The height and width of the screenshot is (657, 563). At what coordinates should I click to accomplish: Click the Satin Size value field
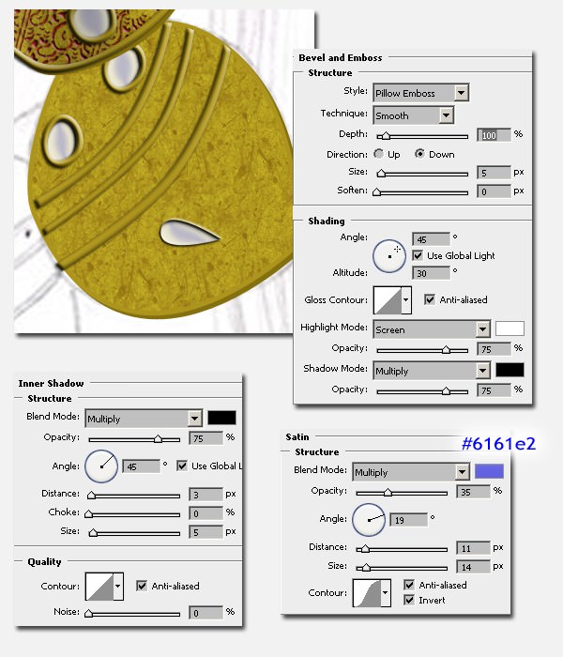(x=473, y=567)
